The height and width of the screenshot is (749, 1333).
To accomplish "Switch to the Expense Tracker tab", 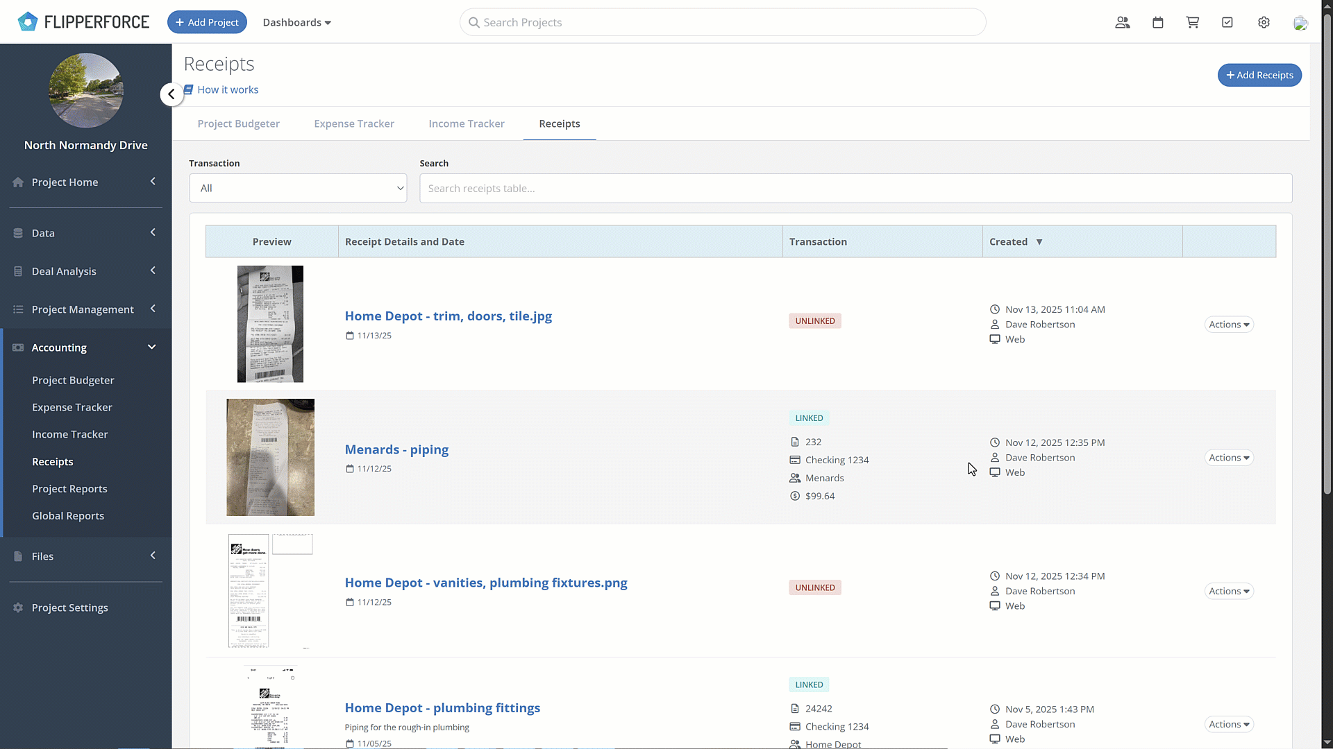I will [354, 123].
